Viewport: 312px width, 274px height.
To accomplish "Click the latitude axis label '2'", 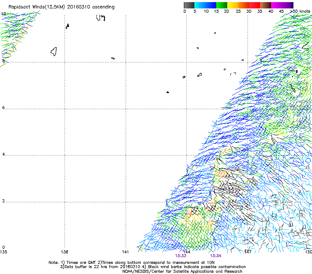I will pyautogui.click(x=3, y=201).
